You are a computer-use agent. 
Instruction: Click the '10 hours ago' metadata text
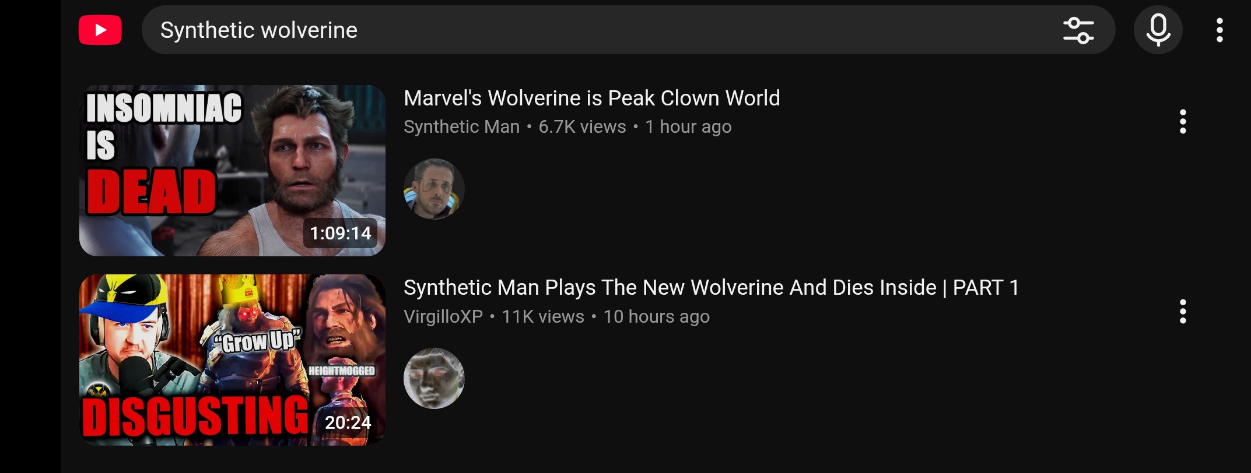click(x=656, y=316)
